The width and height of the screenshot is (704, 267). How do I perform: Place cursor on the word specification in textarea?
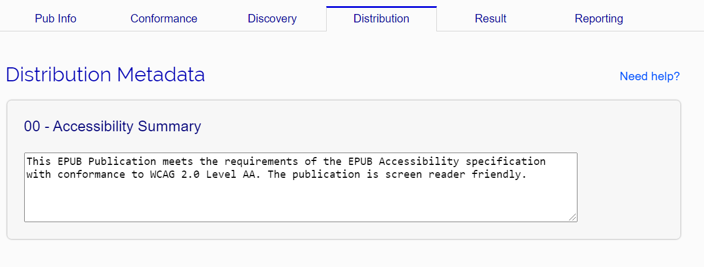(x=506, y=162)
